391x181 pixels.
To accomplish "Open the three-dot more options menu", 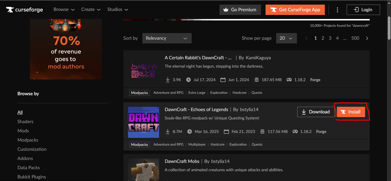I will click(337, 10).
